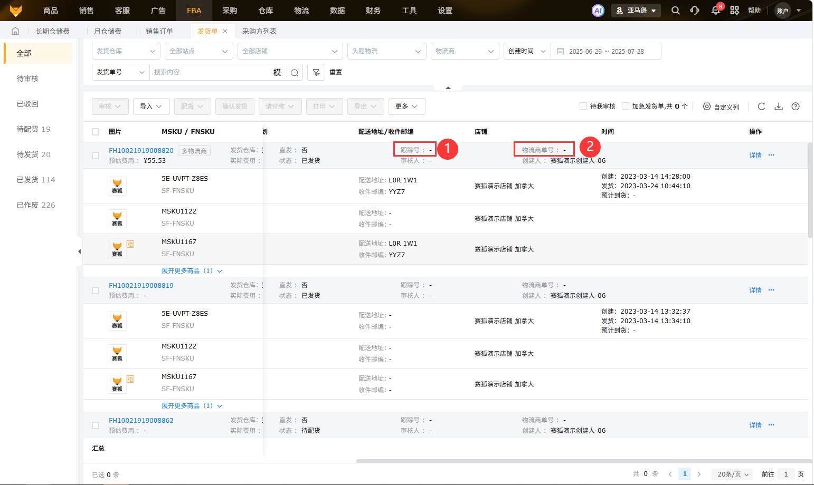The height and width of the screenshot is (485, 814).
Task: Click the 搜索内容 search input field
Action: (x=211, y=72)
